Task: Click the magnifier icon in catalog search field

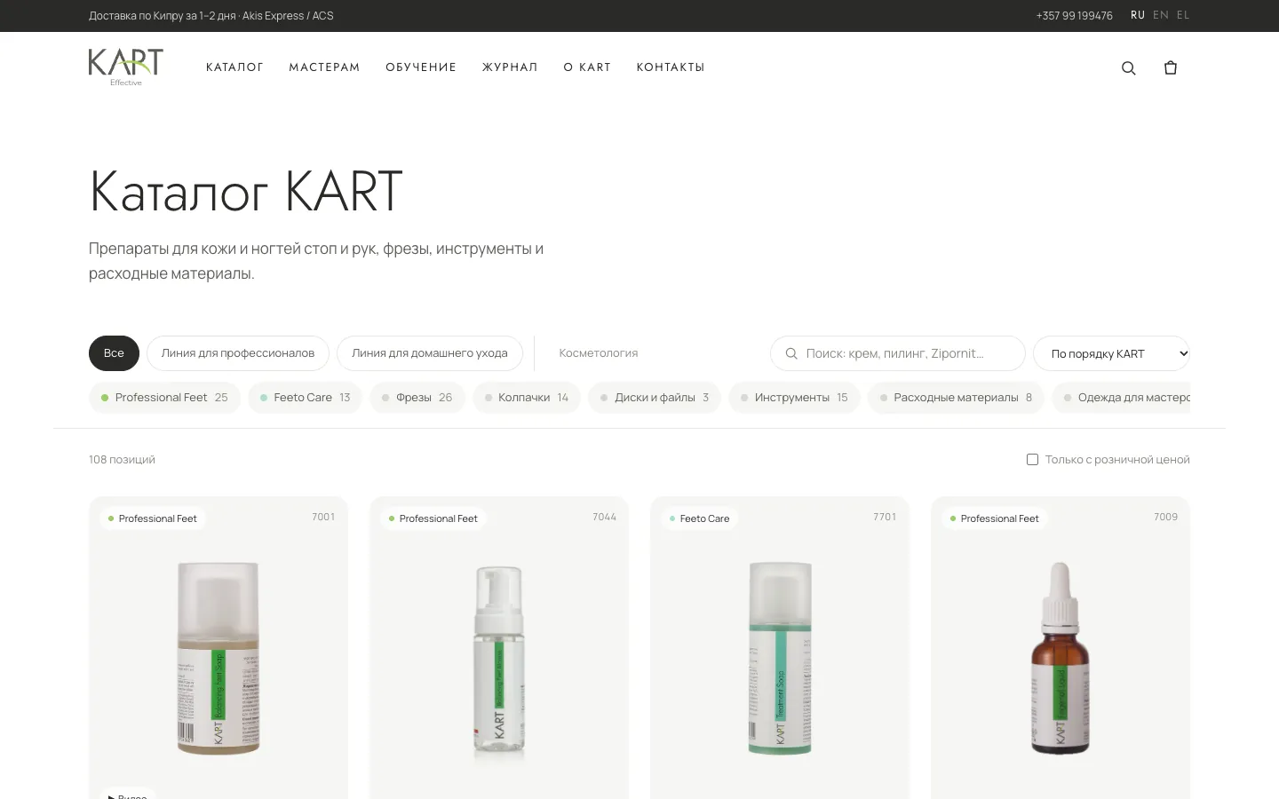Action: click(791, 353)
